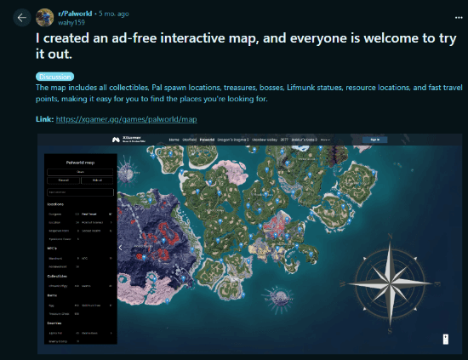Viewport: 468px width, 360px height.
Task: Collapse the map side panel with chevron
Action: coord(120,248)
